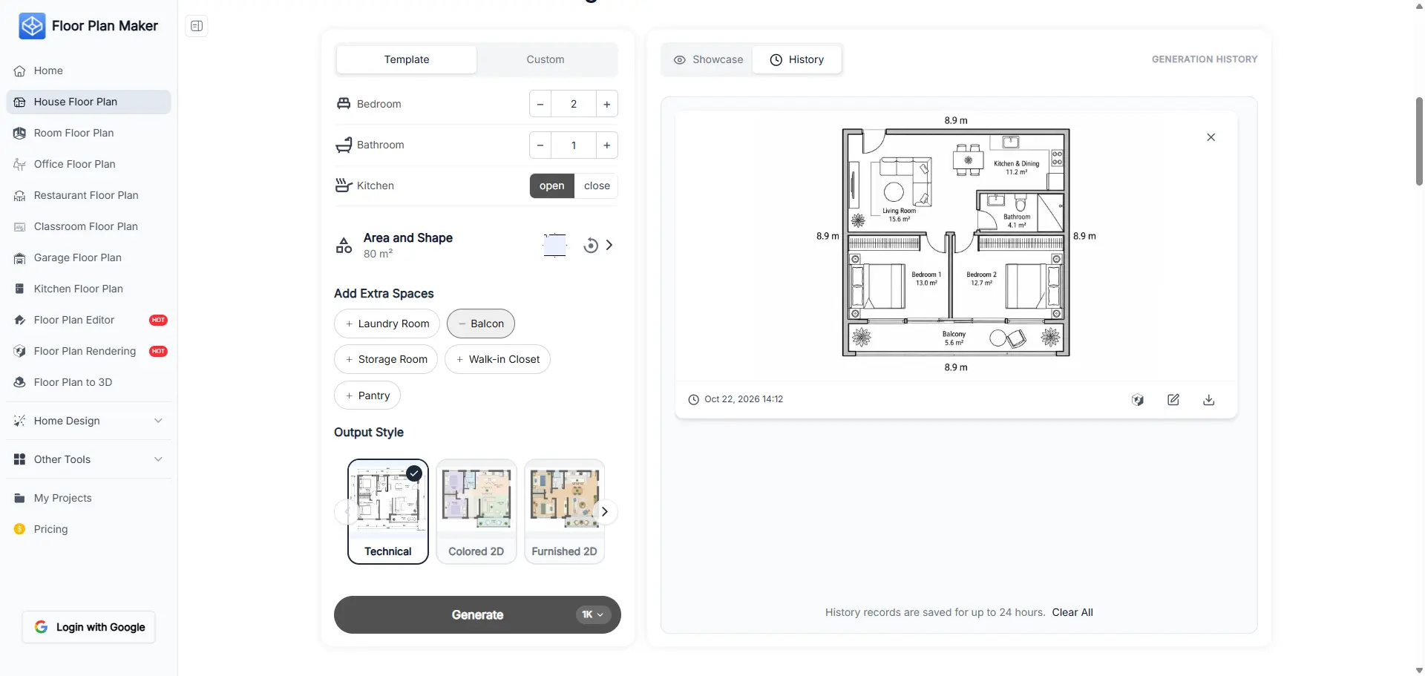Image resolution: width=1425 pixels, height=676 pixels.
Task: Open the 1K resolution dropdown on Generate
Action: tap(593, 614)
